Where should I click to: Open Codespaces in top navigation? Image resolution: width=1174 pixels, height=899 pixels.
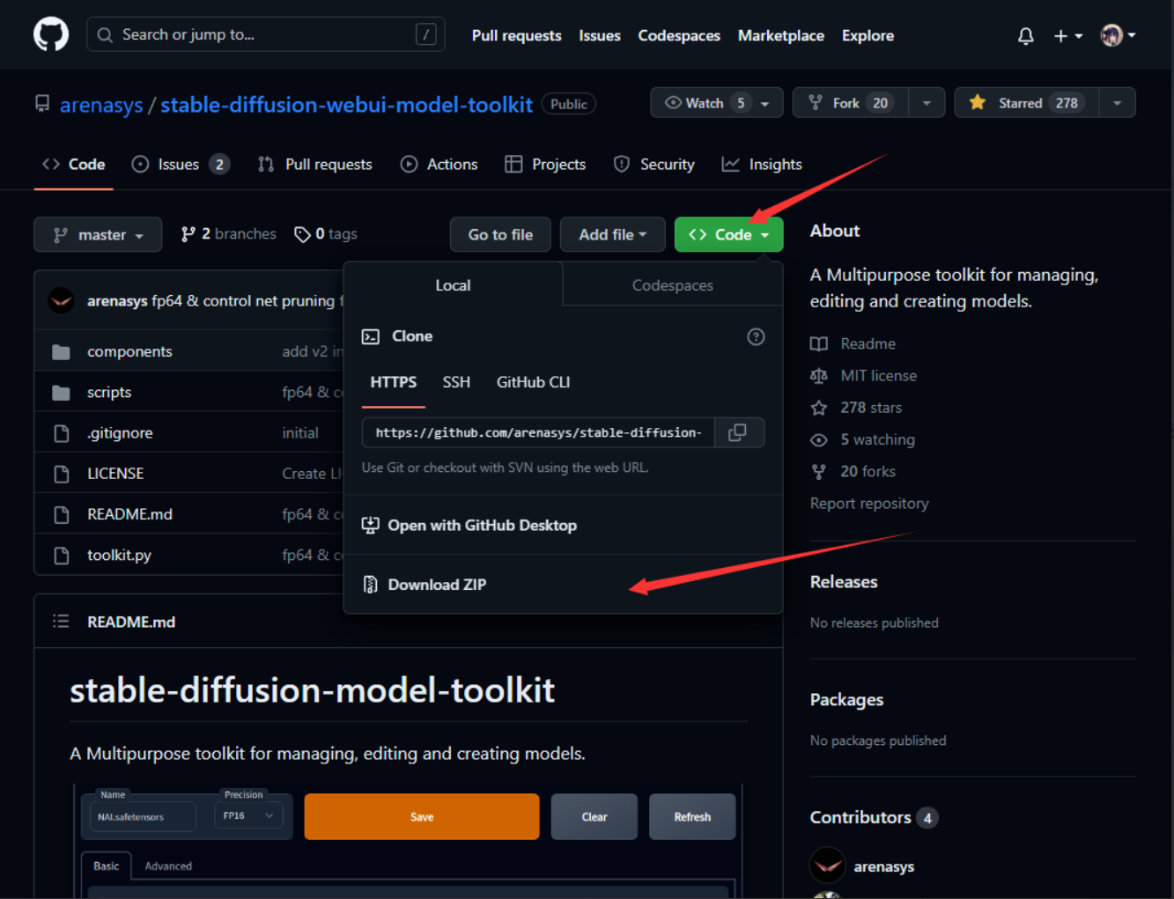click(679, 36)
